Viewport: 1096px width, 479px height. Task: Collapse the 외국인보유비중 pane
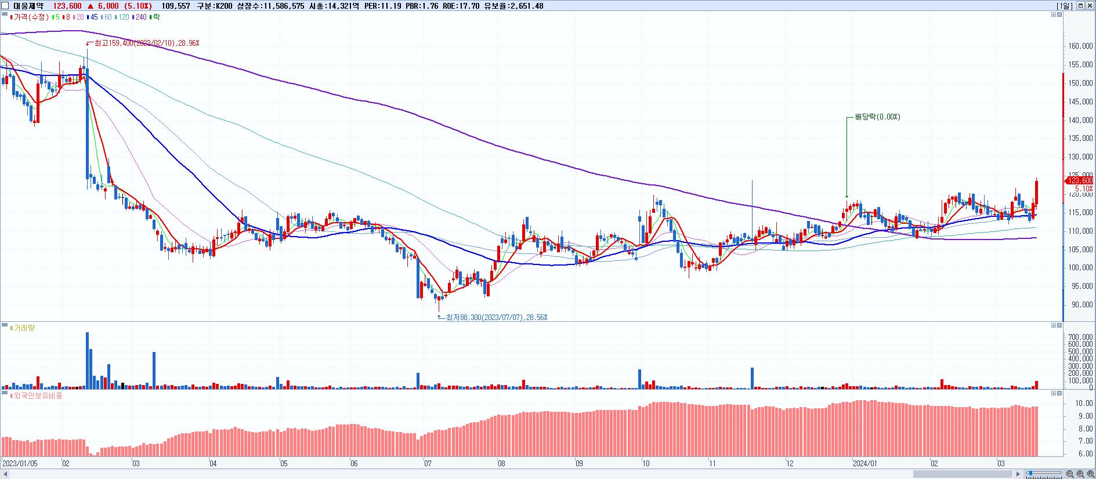click(x=1054, y=393)
